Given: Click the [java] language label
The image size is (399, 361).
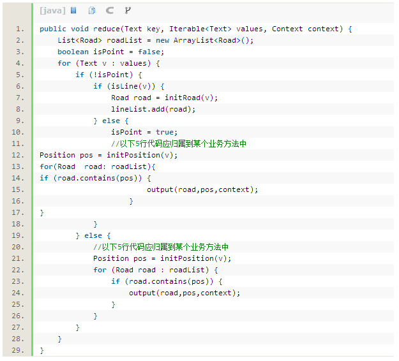Looking at the screenshot, I should coord(51,10).
